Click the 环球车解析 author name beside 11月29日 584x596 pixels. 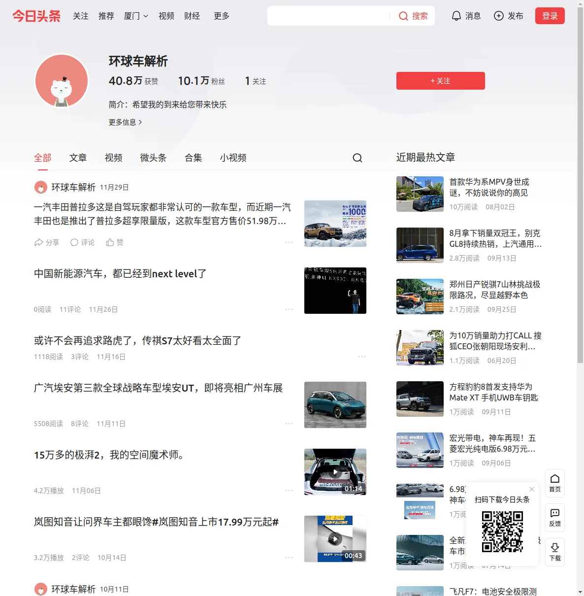[x=74, y=187]
